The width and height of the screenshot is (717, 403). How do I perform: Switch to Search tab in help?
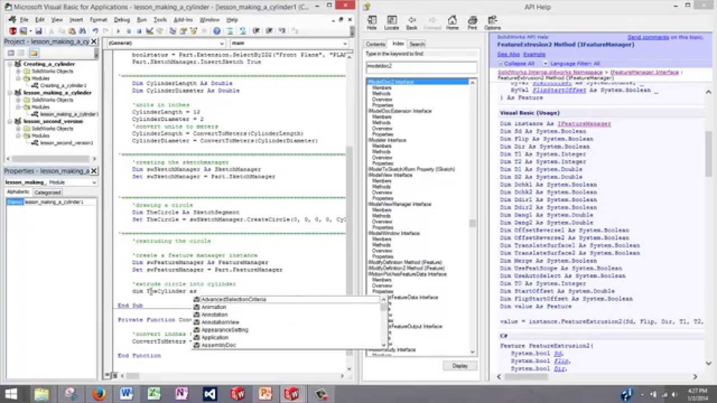[x=417, y=44]
